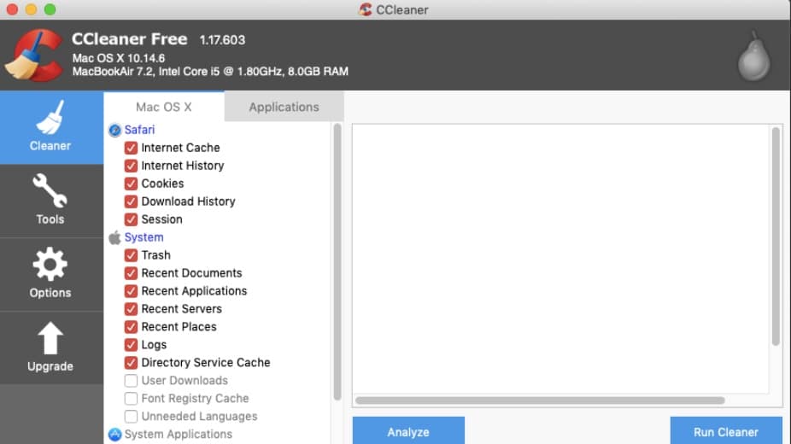Click the MacBookAir hardware info line
The width and height of the screenshot is (791, 444).
(210, 72)
